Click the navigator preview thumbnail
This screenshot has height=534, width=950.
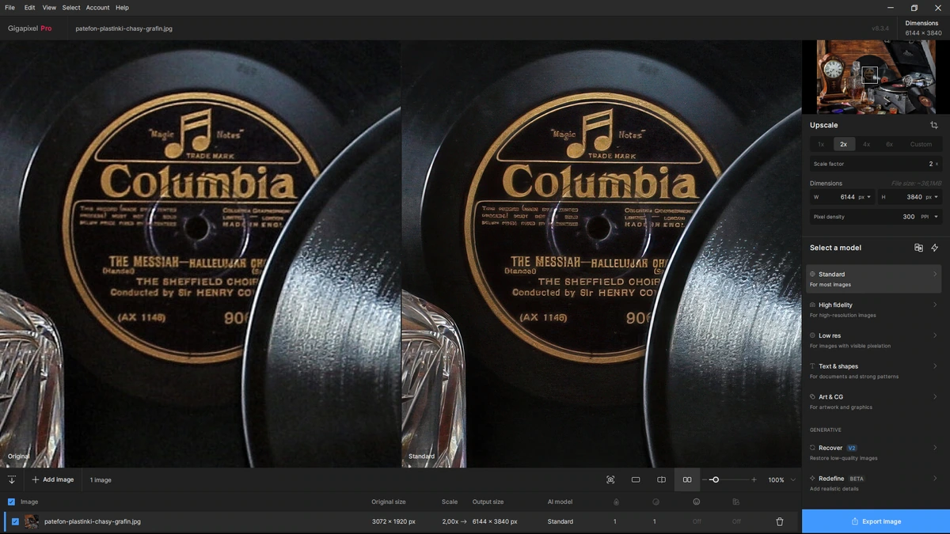coord(876,77)
